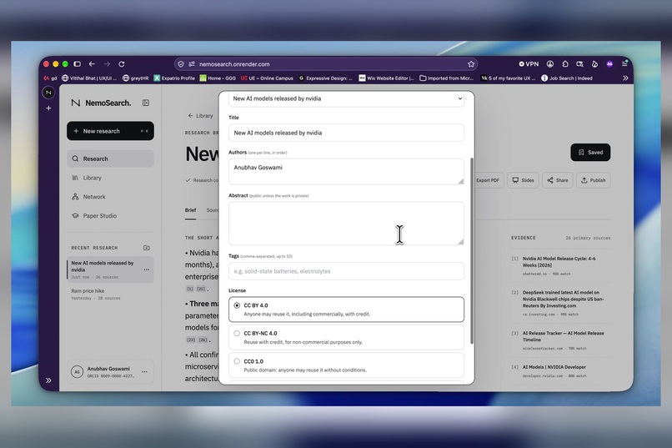
Task: Click the site permissions icon in the address bar
Action: click(x=192, y=64)
